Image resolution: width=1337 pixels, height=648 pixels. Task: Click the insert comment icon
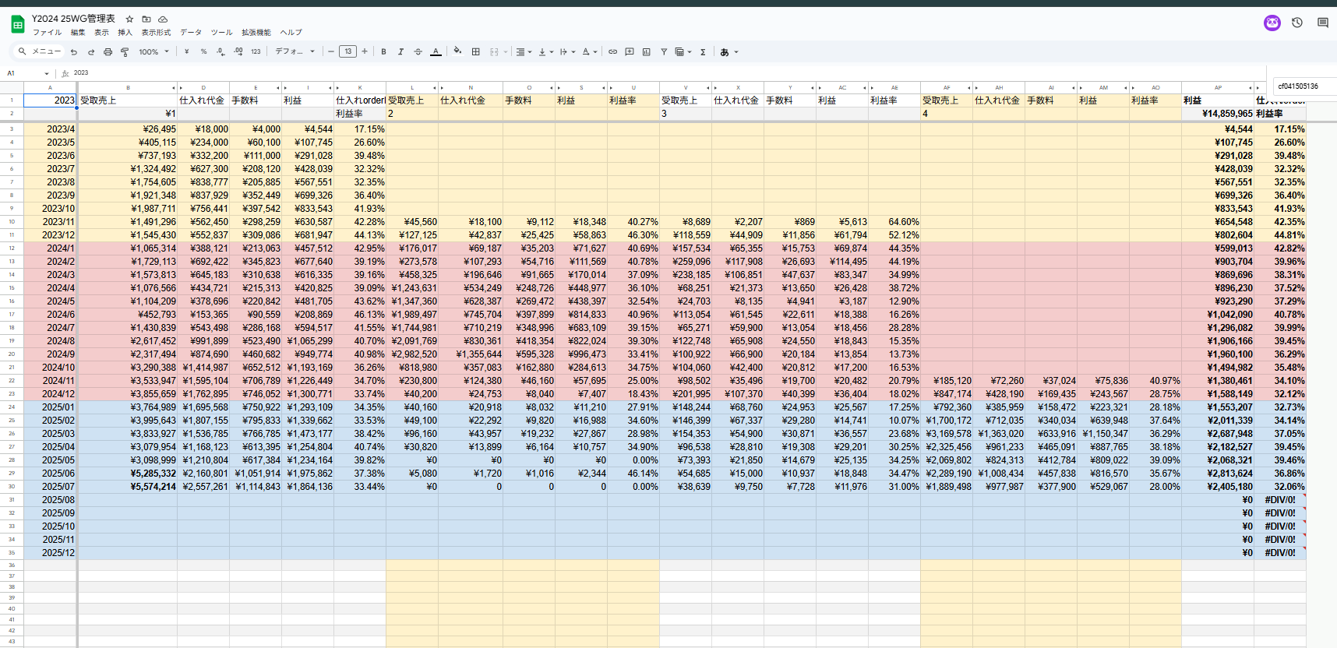click(x=630, y=52)
